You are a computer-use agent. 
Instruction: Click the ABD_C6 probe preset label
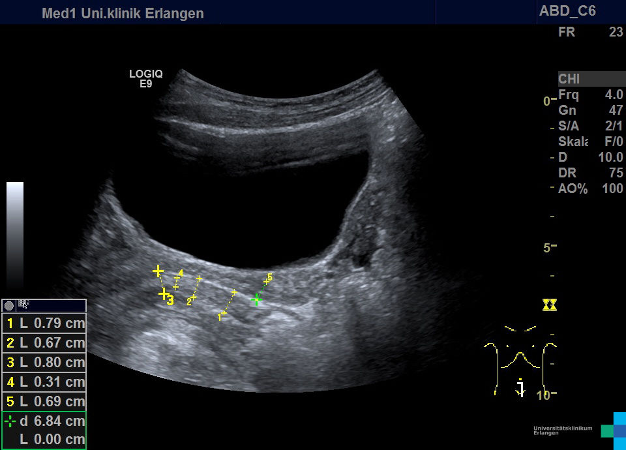point(567,11)
